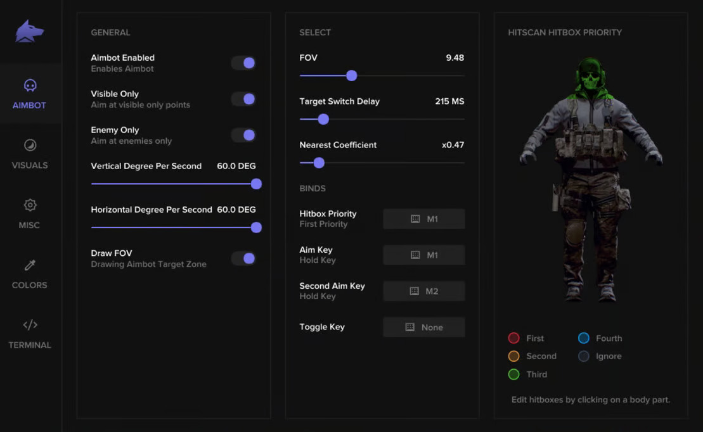Open the Aimbot section via skull icon

pyautogui.click(x=30, y=86)
